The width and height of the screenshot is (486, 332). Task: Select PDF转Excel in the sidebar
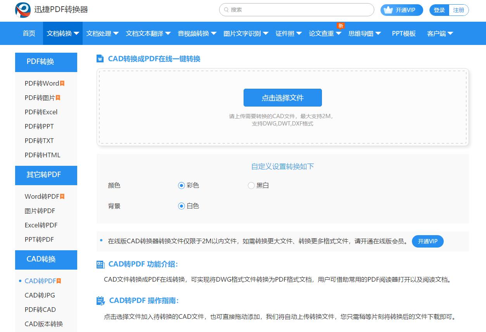click(40, 112)
